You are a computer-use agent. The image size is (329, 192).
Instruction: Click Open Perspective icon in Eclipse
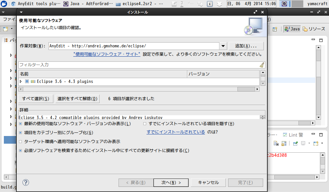(x=275, y=29)
